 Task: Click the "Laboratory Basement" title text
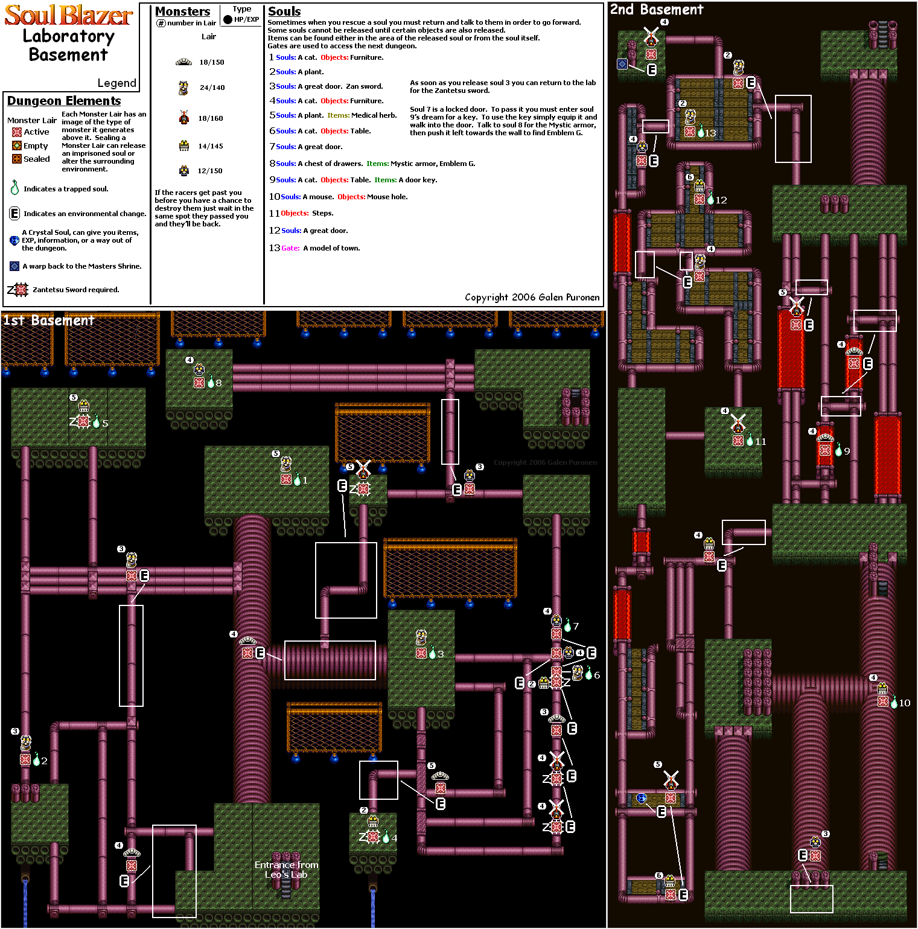pyautogui.click(x=69, y=45)
